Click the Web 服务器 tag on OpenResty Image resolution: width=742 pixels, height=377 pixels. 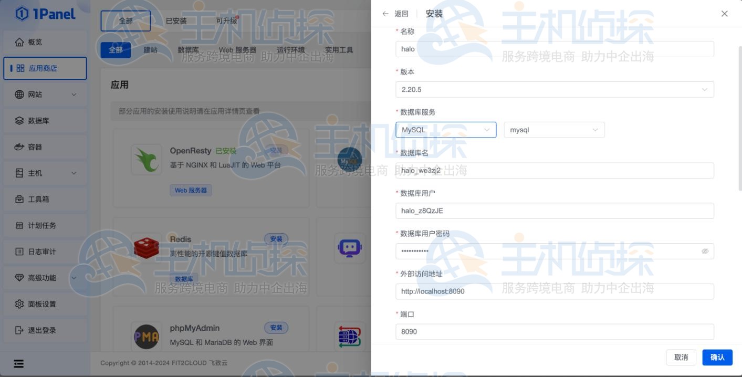coord(191,190)
